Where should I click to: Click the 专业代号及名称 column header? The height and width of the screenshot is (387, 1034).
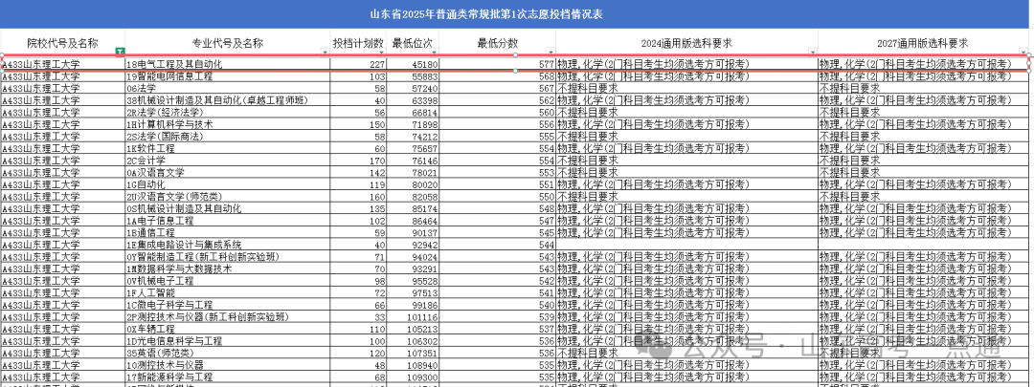tap(227, 43)
